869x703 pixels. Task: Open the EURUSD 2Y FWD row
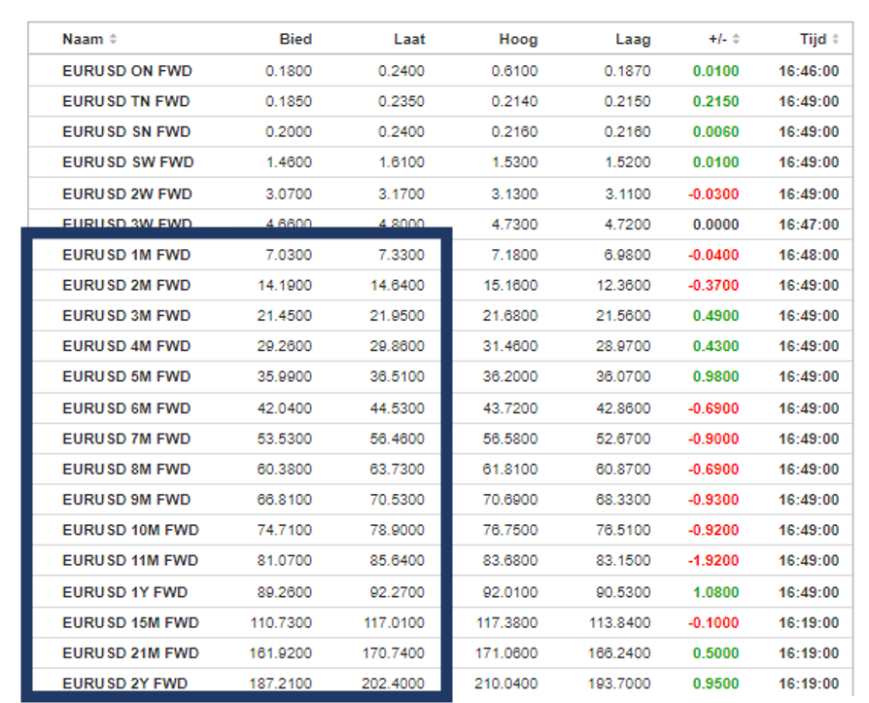[x=125, y=684]
